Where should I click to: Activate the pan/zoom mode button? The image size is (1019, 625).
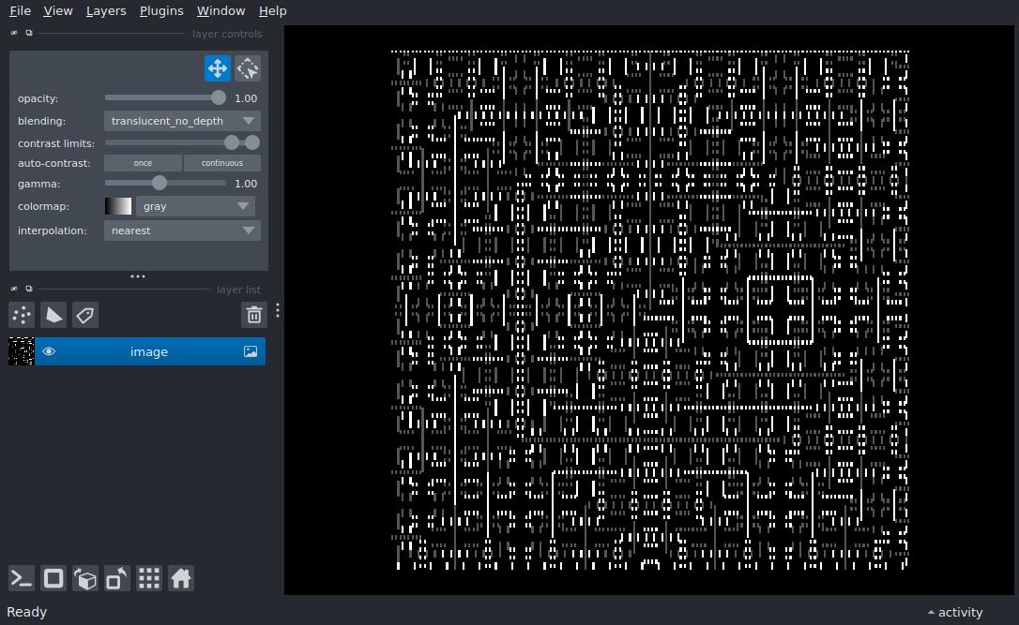click(x=217, y=68)
